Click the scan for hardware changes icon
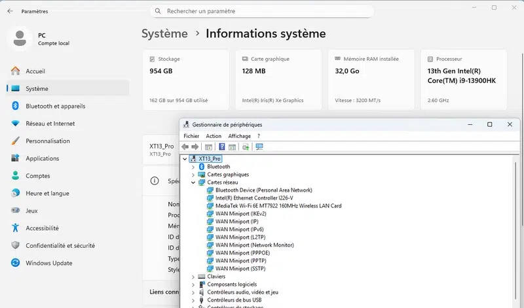Screen dimensions: 524x308 (x=259, y=147)
